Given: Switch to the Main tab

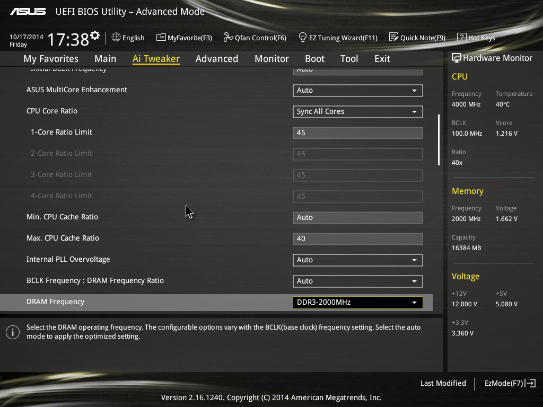Looking at the screenshot, I should (106, 59).
